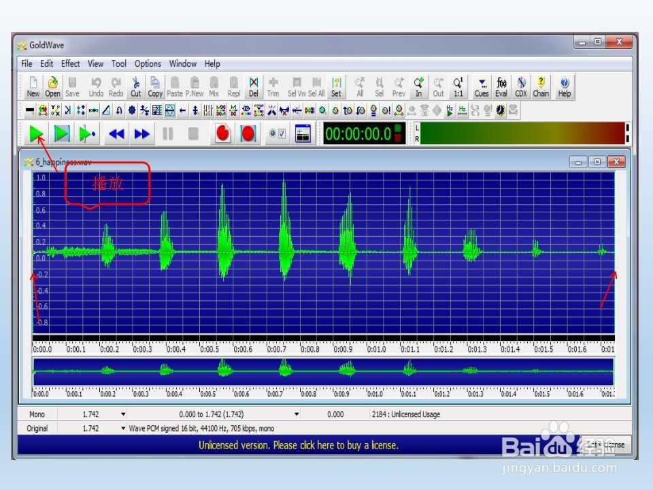Expand the Mono length dropdown arrow
This screenshot has height=490, width=653.
[123, 414]
